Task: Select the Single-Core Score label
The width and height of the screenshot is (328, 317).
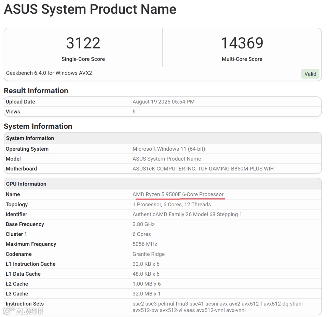Action: coord(83,59)
